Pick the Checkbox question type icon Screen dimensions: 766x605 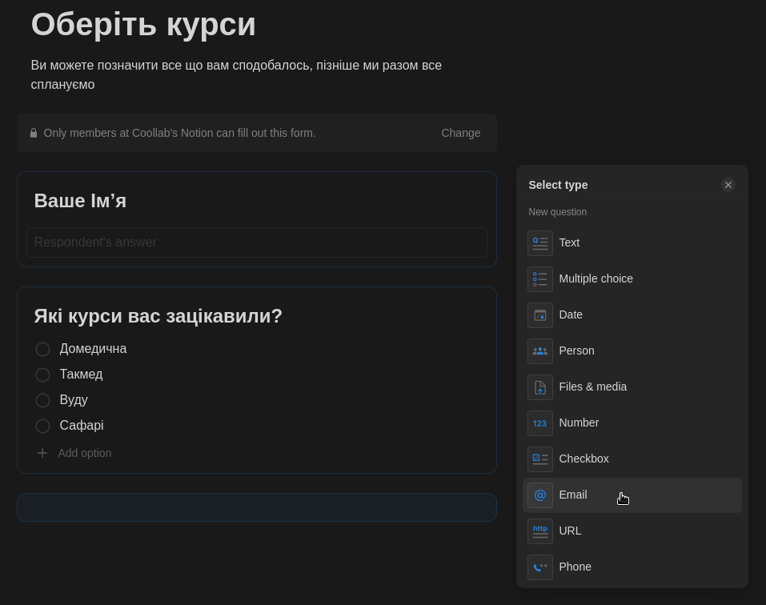click(x=540, y=459)
